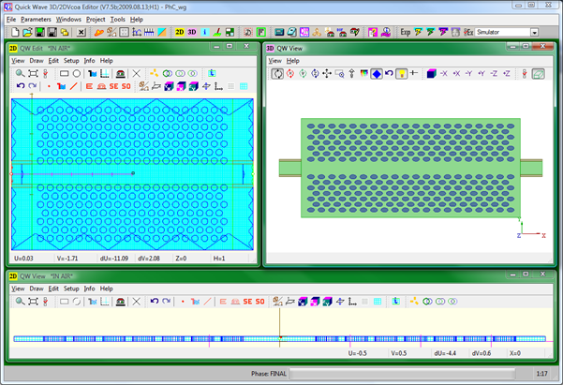Click the undo arrow in QW Edit toolbar
The image size is (563, 385).
21,86
